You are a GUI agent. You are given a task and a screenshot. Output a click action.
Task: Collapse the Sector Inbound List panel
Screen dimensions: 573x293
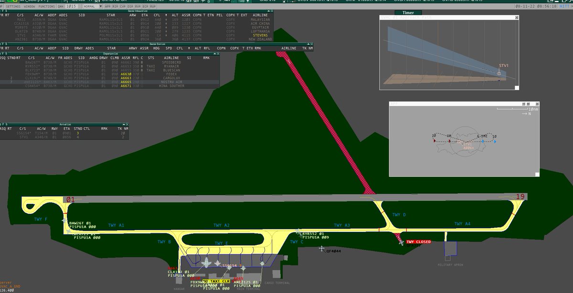269,10
